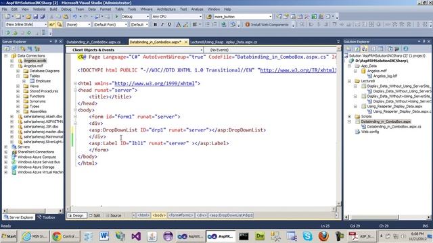The image size is (433, 243).
Task: Open the (No Events) dropdown
Action: [270, 50]
